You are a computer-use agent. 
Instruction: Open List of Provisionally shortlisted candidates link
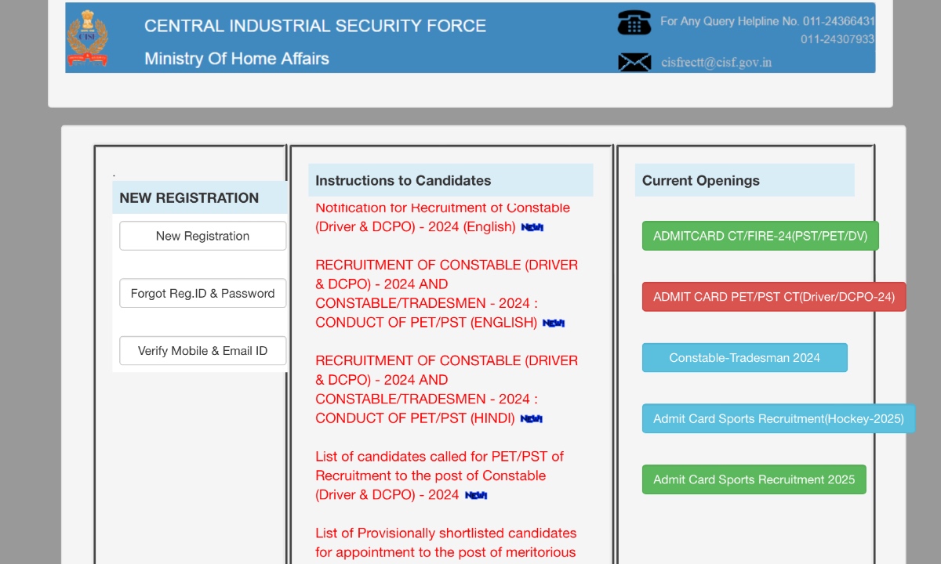(446, 543)
